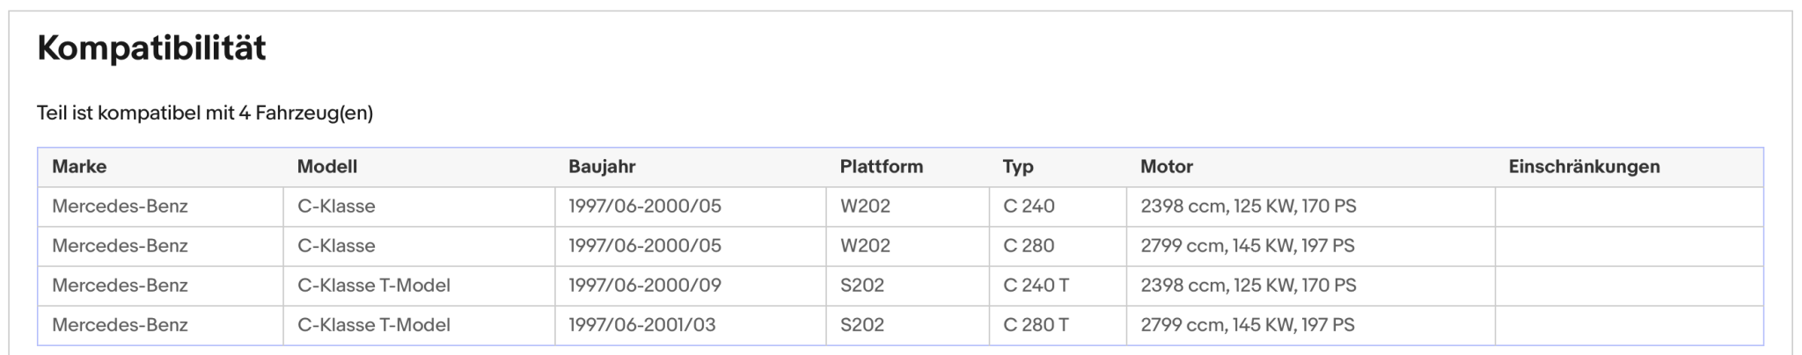
Task: Select the C 240 T type cell
Action: click(1058, 286)
